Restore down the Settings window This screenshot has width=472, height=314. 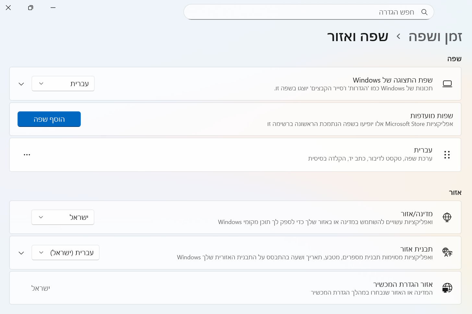pos(30,8)
